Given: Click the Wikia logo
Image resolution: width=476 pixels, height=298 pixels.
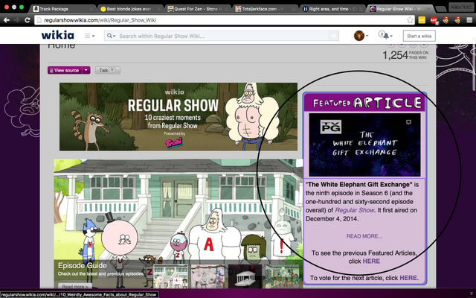Looking at the screenshot, I should pos(58,35).
